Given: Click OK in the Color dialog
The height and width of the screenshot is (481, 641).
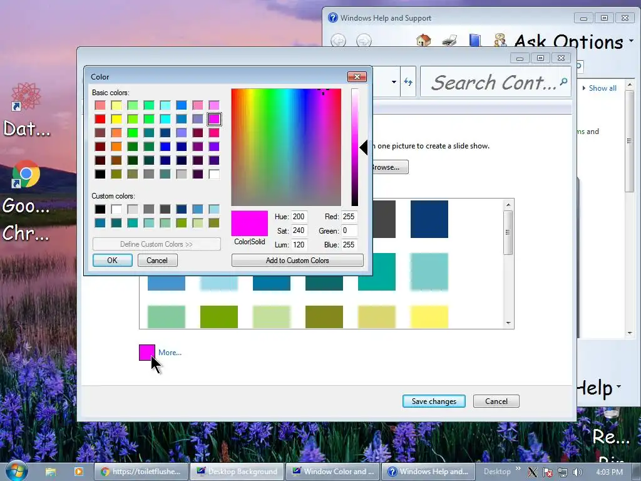Looking at the screenshot, I should point(113,260).
